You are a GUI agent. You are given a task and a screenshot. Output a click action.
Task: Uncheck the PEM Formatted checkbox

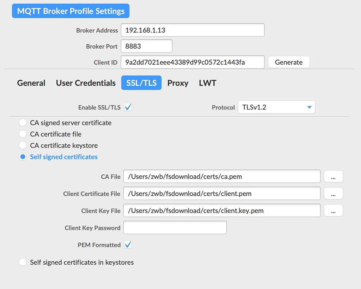[128, 245]
